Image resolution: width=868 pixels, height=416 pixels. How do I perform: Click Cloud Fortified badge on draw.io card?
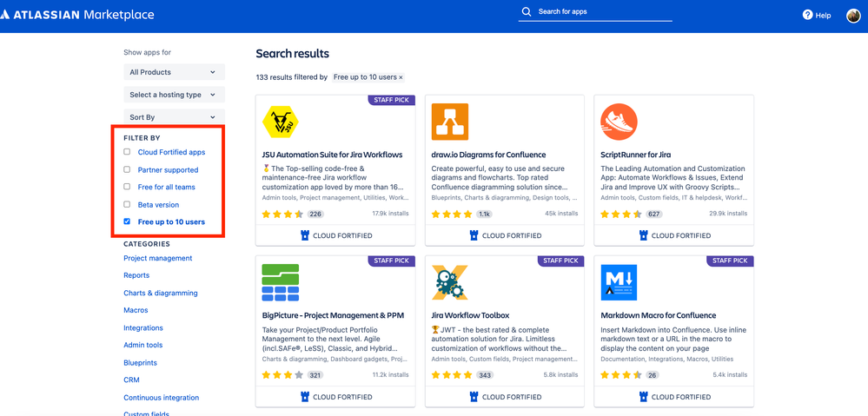[x=505, y=235]
